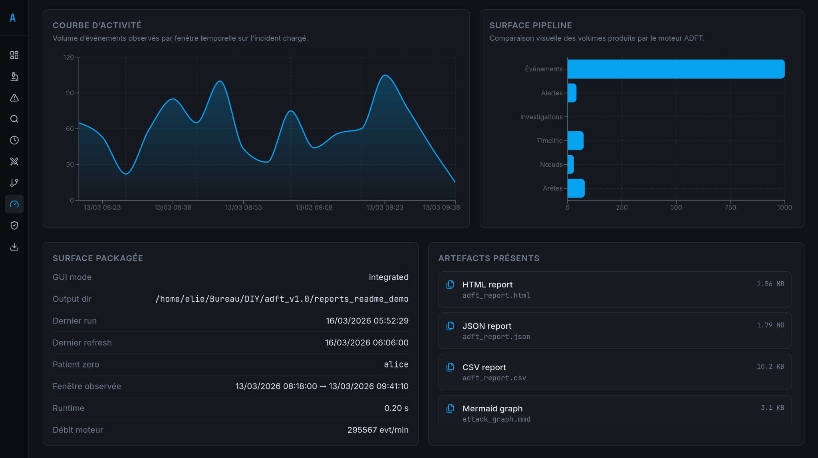Open the JSON report adft_report.json card
Viewport: 818px width, 458px height.
pos(615,331)
